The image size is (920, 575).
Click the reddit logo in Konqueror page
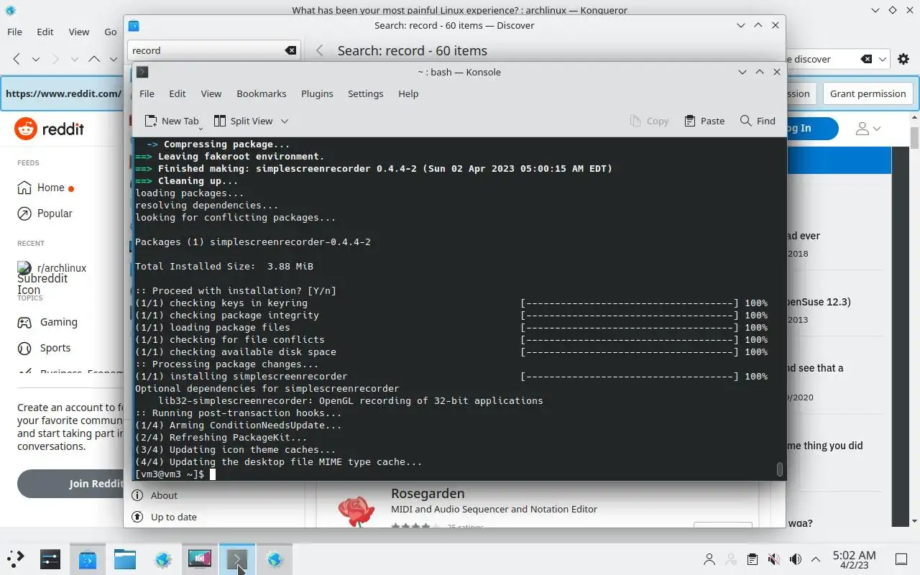pos(50,129)
